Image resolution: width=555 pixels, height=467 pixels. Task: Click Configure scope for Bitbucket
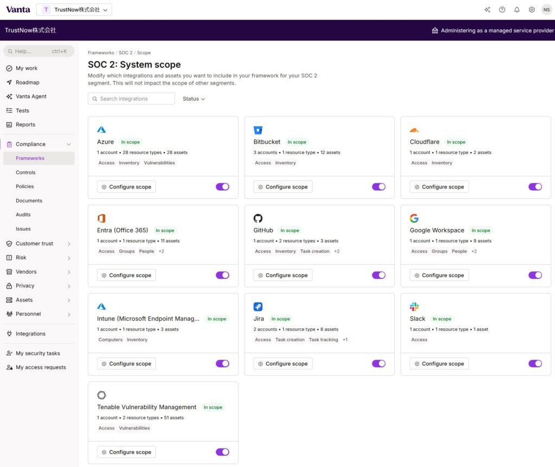(282, 187)
